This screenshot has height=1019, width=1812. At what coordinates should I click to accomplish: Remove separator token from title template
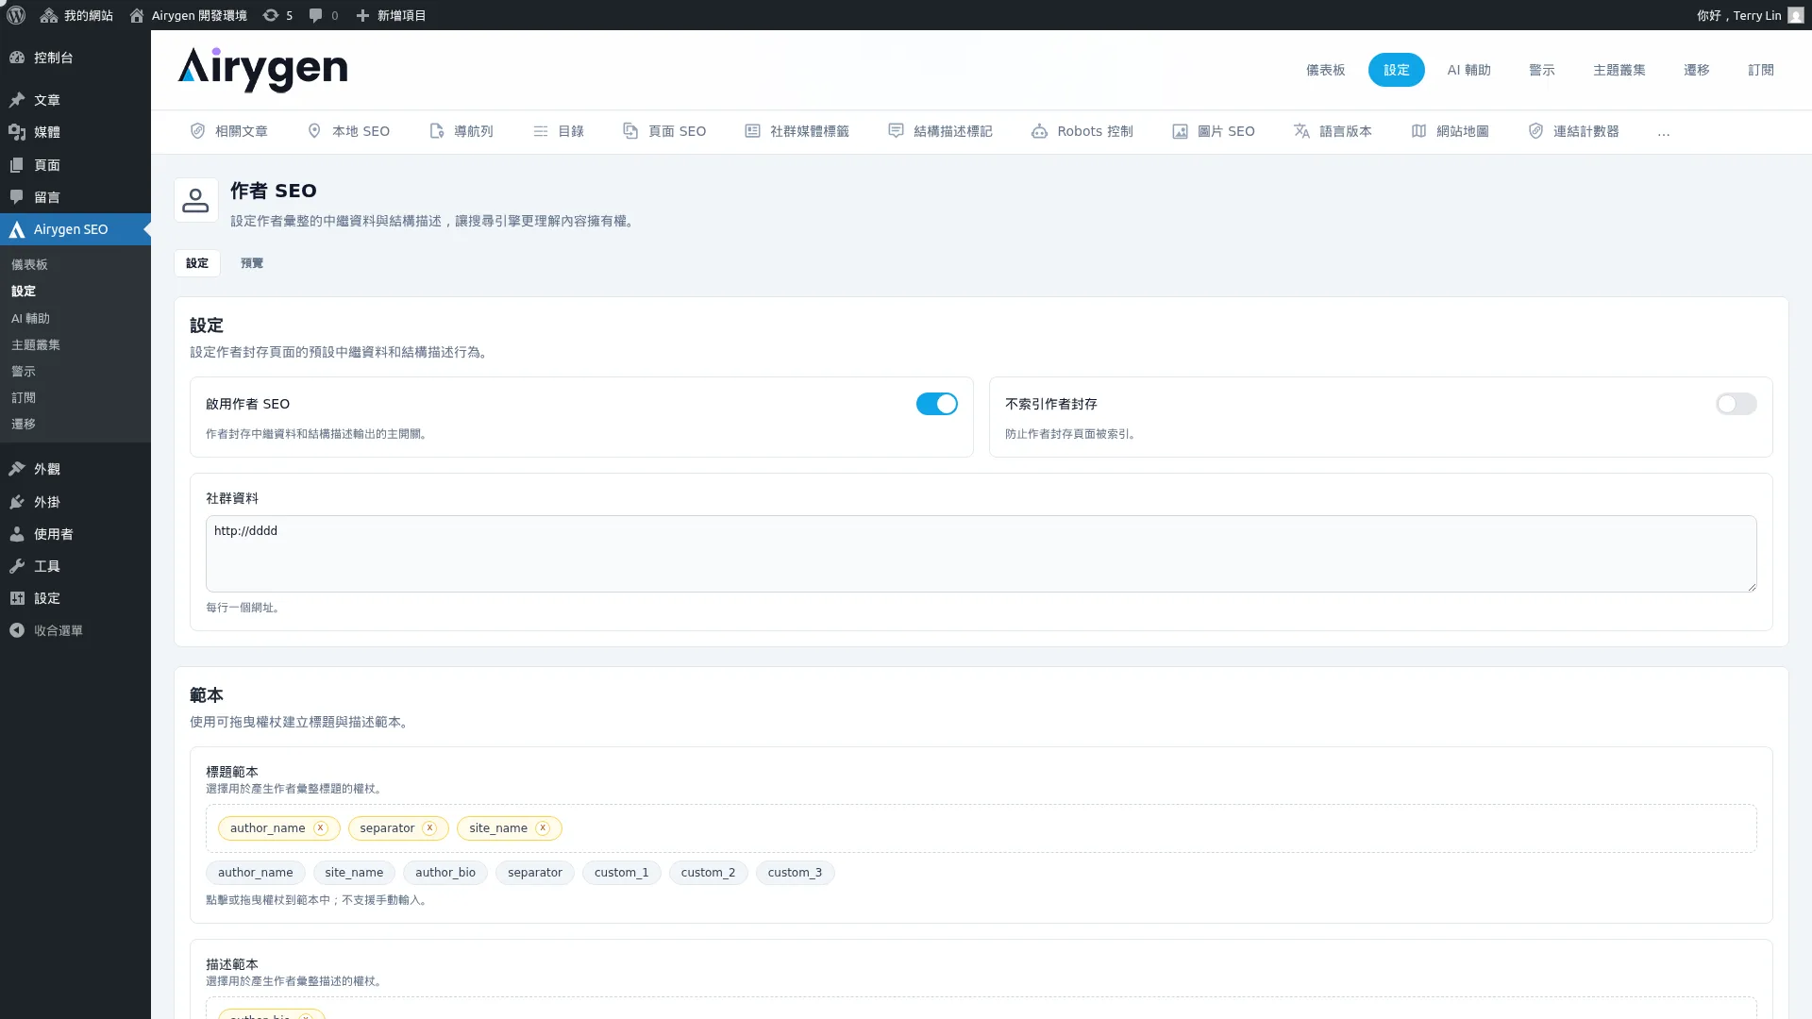click(429, 828)
